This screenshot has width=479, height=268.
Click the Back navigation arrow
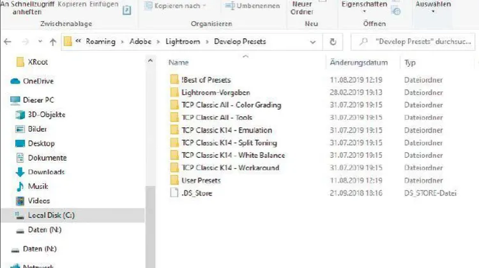pos(8,42)
